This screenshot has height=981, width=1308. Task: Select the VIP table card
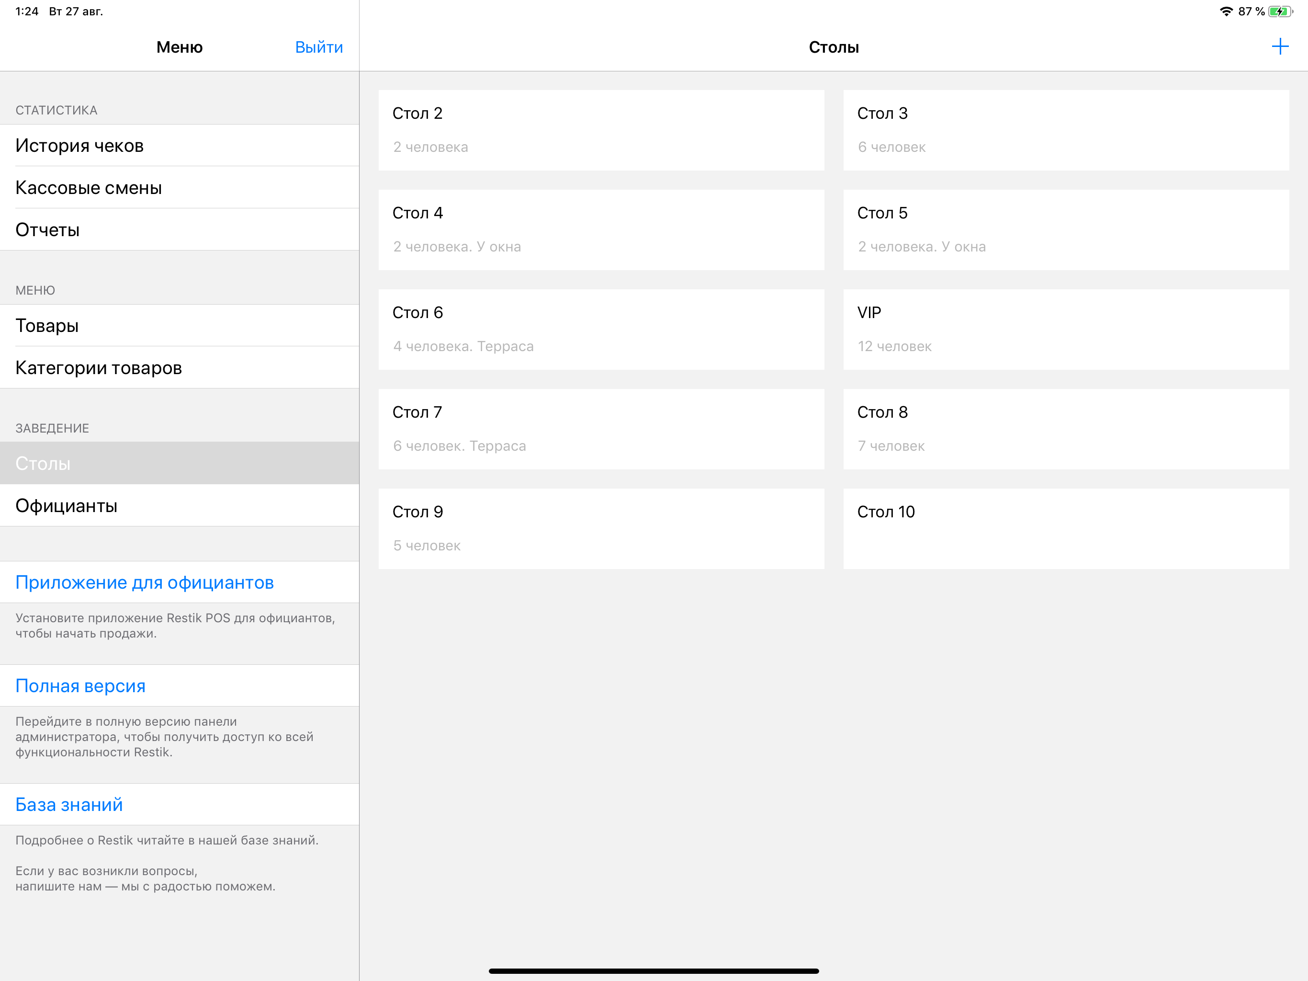point(1066,330)
